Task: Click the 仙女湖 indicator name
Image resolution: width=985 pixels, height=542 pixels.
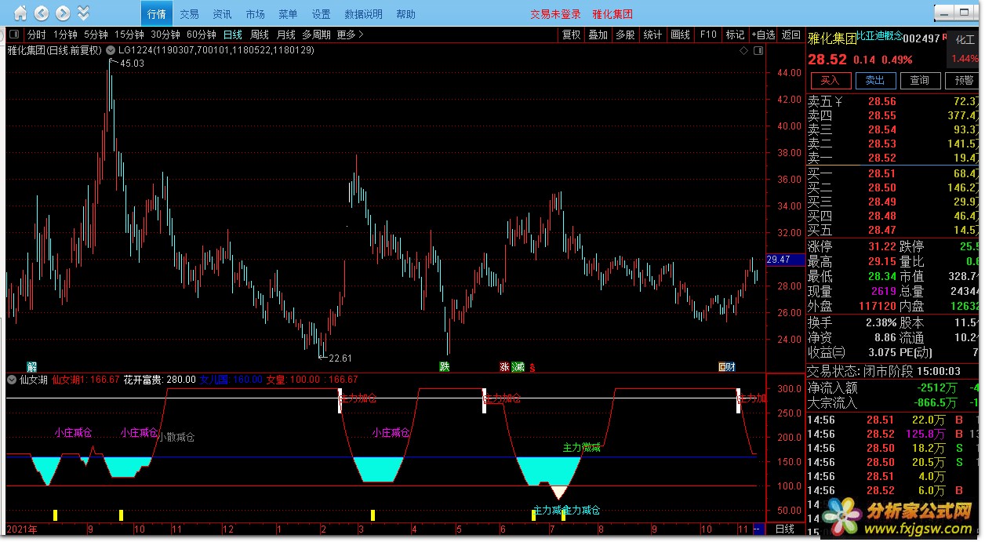Action: pyautogui.click(x=33, y=380)
